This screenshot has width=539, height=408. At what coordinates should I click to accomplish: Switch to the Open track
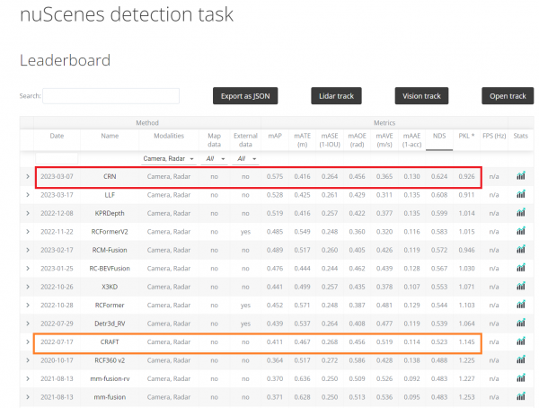[x=508, y=96]
